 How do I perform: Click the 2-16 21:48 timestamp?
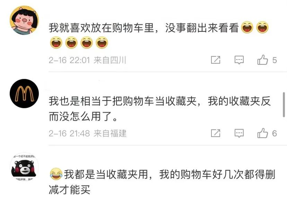point(69,133)
